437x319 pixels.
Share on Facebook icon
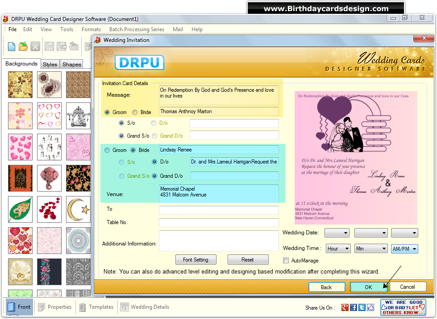pyautogui.click(x=354, y=307)
